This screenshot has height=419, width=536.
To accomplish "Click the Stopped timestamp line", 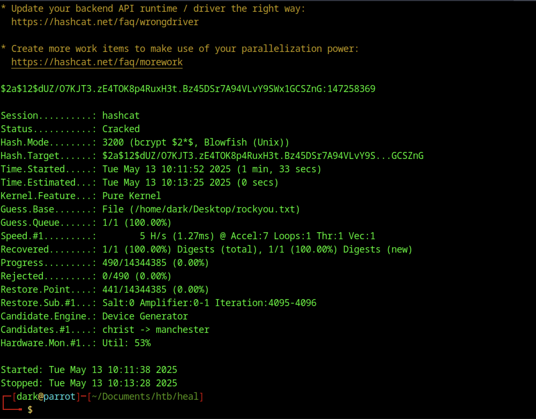I will [x=89, y=383].
